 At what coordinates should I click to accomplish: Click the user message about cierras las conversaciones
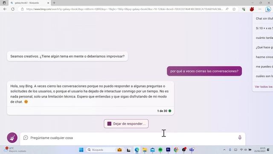click(x=204, y=71)
